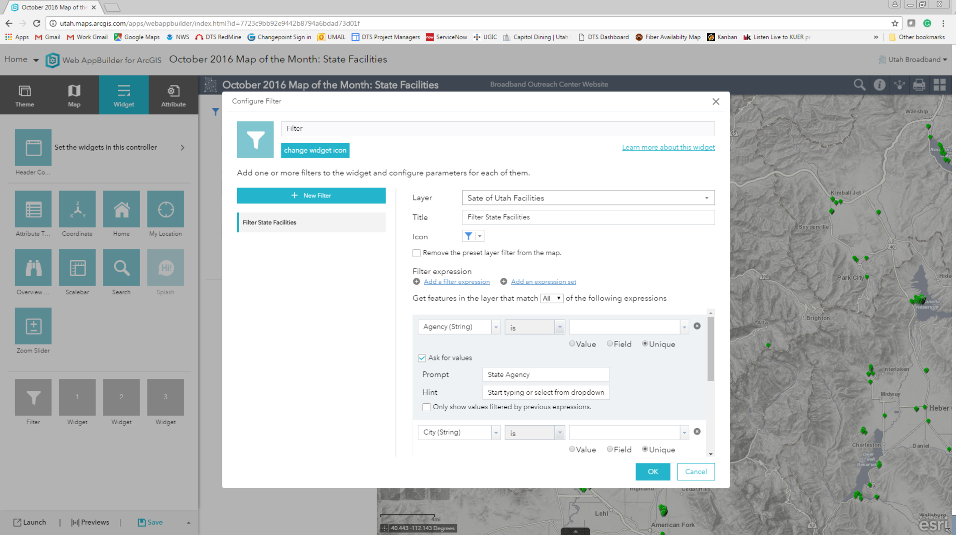The height and width of the screenshot is (535, 956).
Task: Select empty Widget placeholder 2
Action: [x=121, y=397]
